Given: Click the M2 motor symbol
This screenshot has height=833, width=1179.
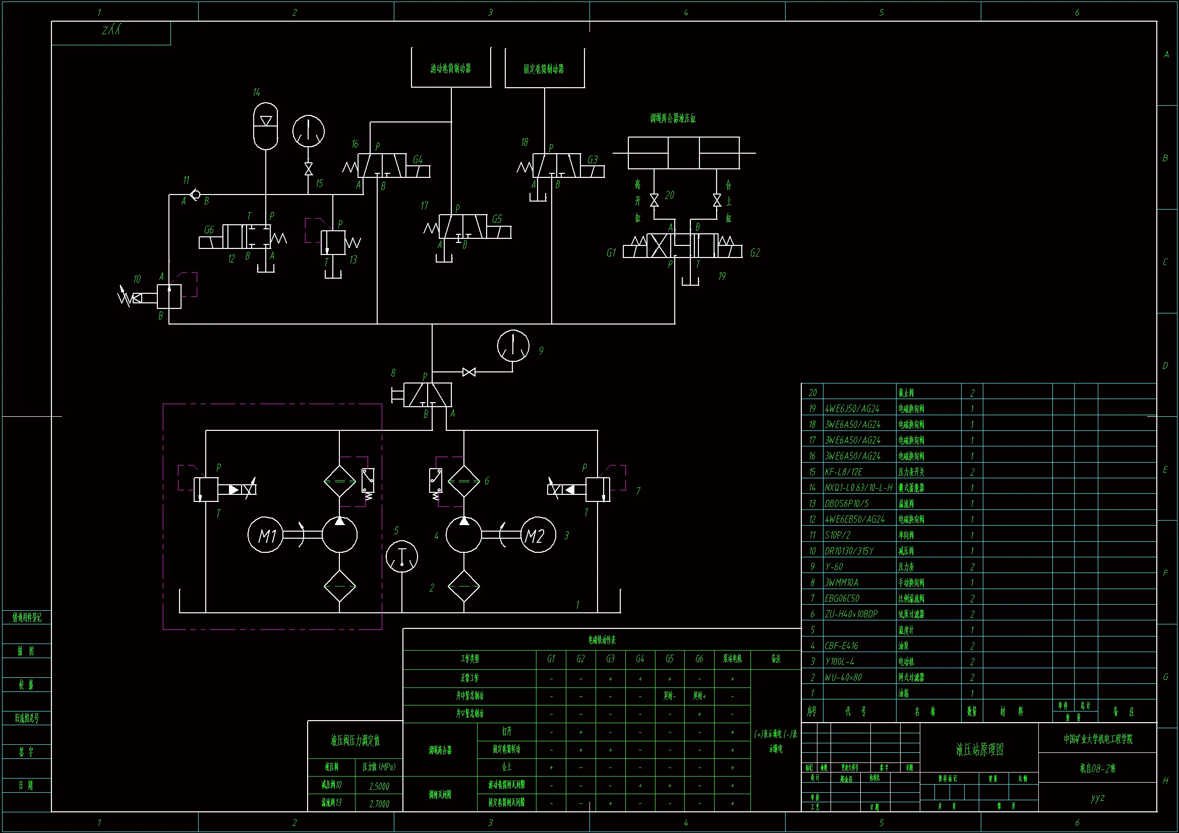Looking at the screenshot, I should (538, 535).
